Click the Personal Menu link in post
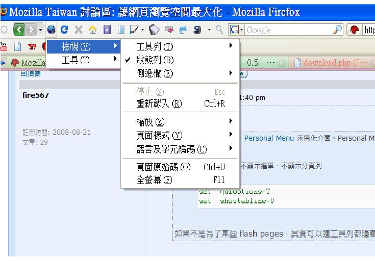The height and width of the screenshot is (261, 375). (269, 138)
